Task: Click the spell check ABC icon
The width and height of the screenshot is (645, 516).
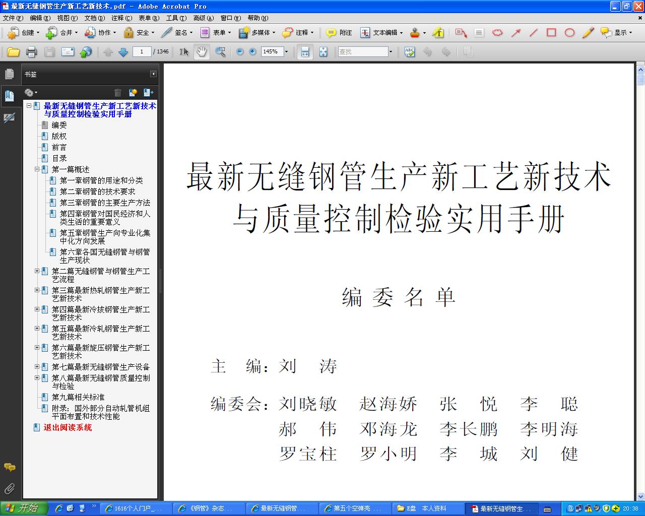Action: pos(410,52)
